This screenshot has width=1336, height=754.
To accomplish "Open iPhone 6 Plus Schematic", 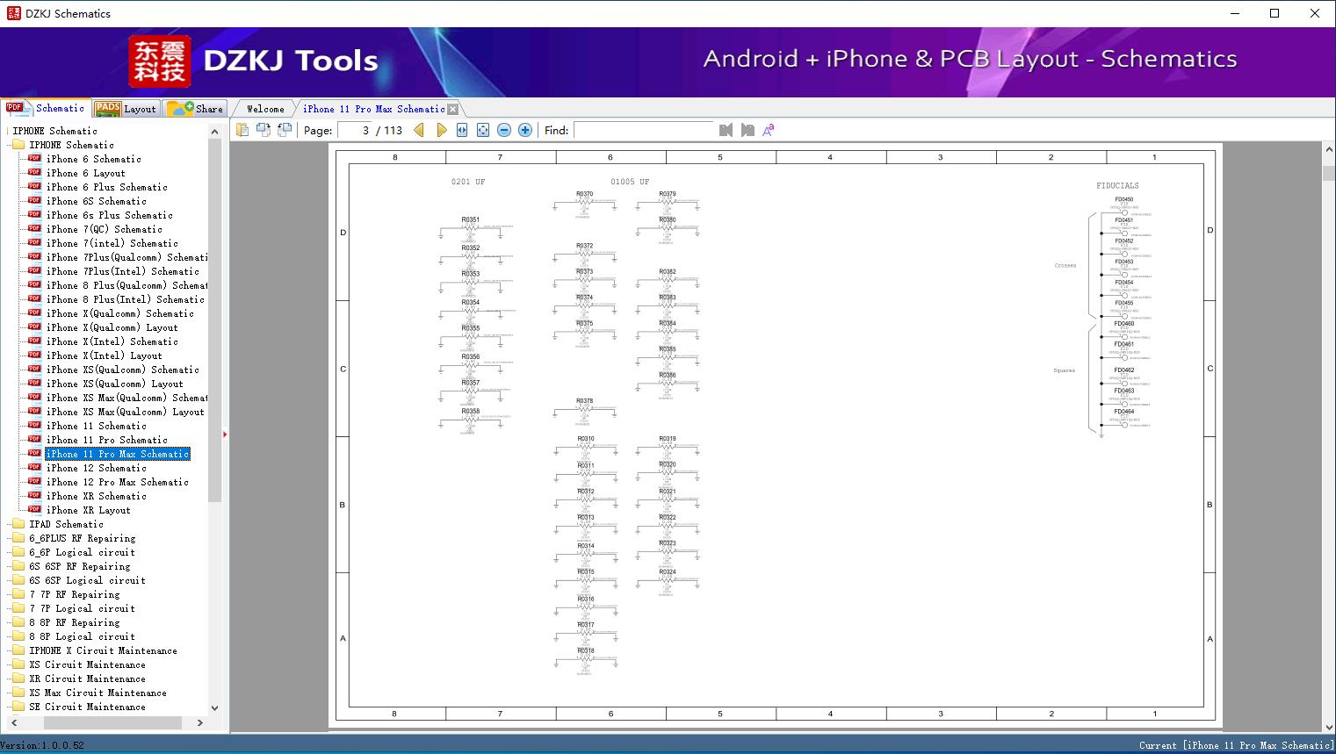I will (107, 187).
